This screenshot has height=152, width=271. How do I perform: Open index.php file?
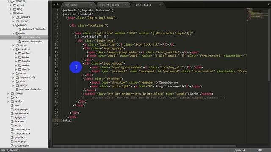(x=20, y=141)
